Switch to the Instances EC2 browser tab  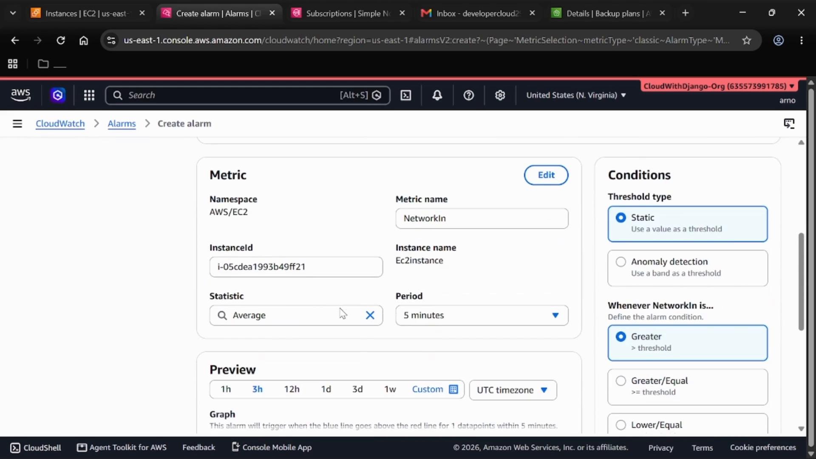[87, 13]
